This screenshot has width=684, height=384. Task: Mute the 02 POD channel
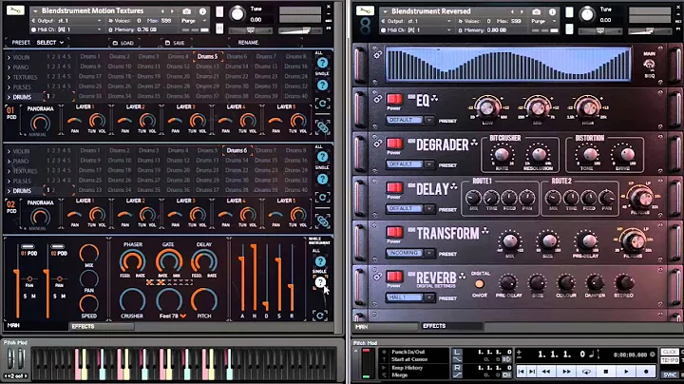pyautogui.click(x=64, y=297)
